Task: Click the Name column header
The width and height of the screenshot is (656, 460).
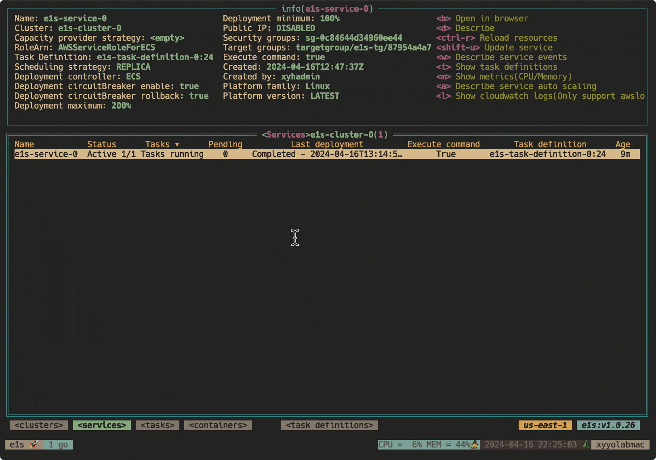Action: pos(24,144)
